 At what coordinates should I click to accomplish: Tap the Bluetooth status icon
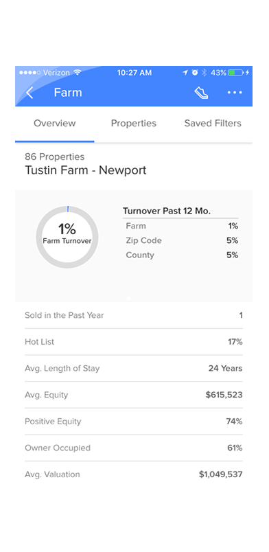[x=204, y=73]
